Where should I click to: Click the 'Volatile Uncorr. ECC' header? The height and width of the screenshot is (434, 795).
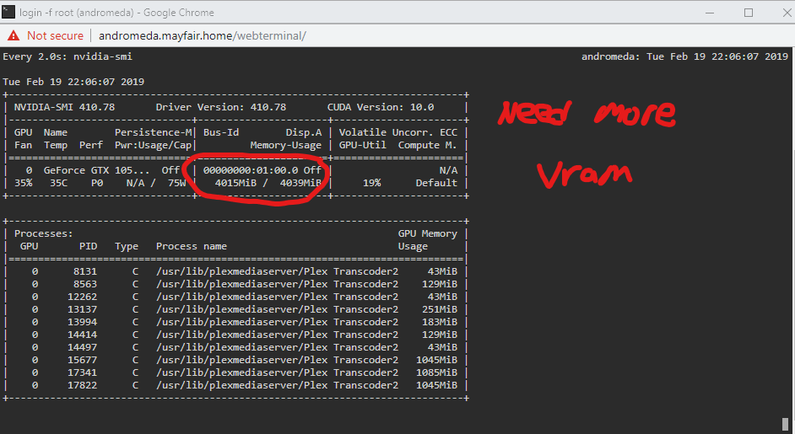(x=398, y=132)
